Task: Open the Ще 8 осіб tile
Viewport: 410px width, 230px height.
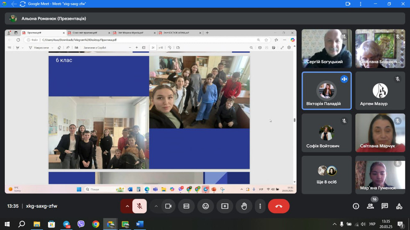Action: click(x=327, y=175)
